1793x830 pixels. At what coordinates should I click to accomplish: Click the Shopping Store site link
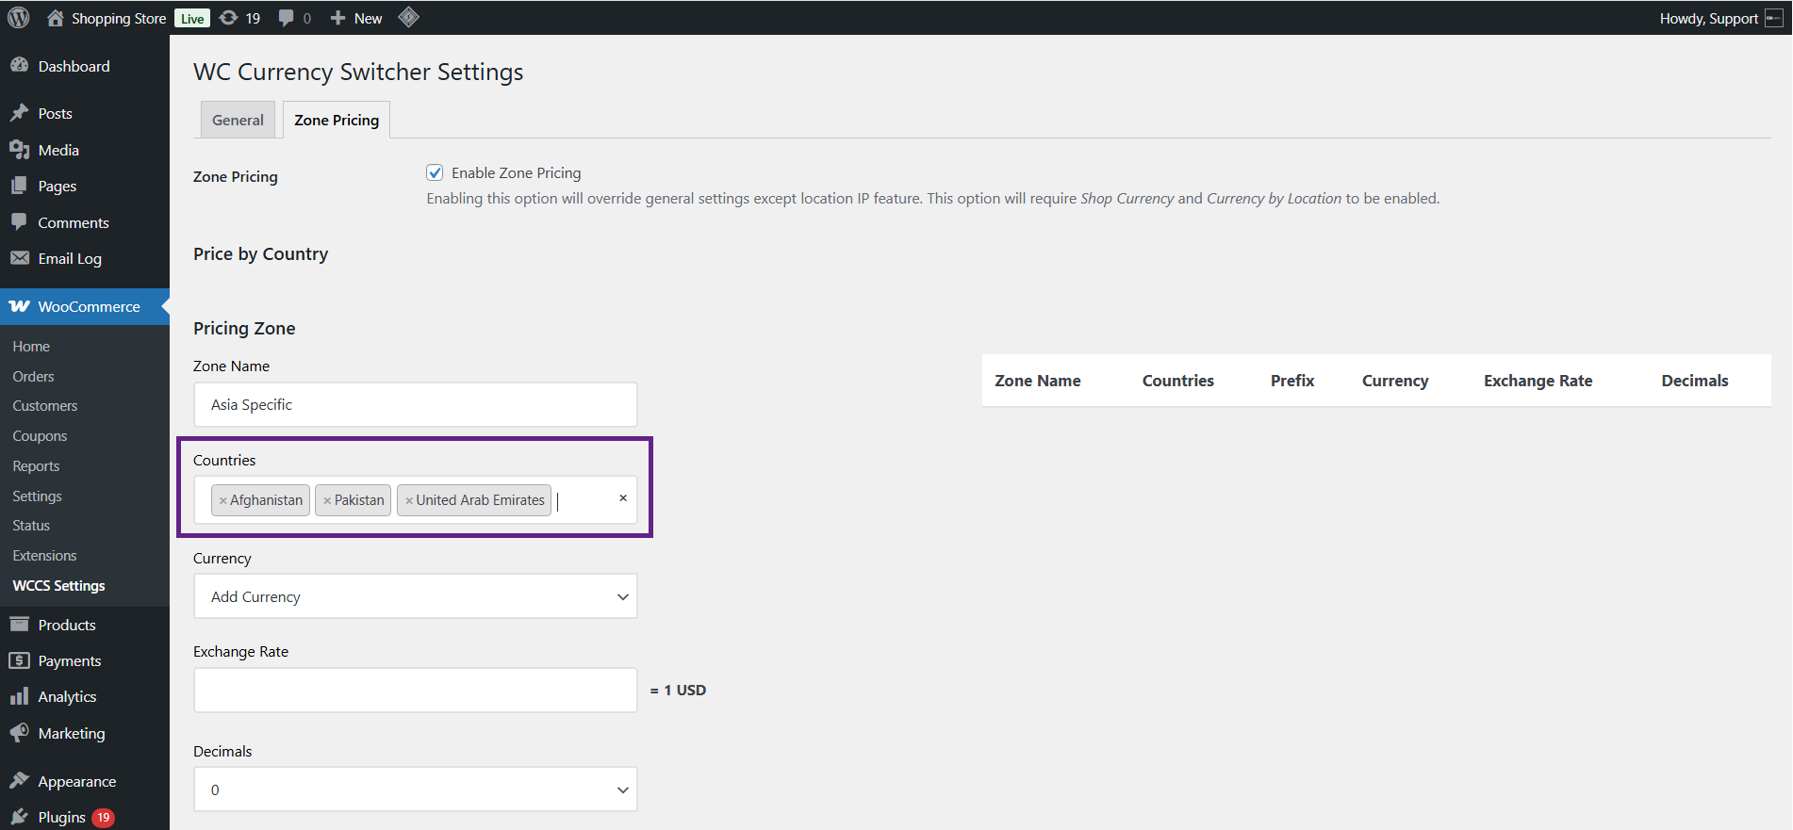click(119, 18)
